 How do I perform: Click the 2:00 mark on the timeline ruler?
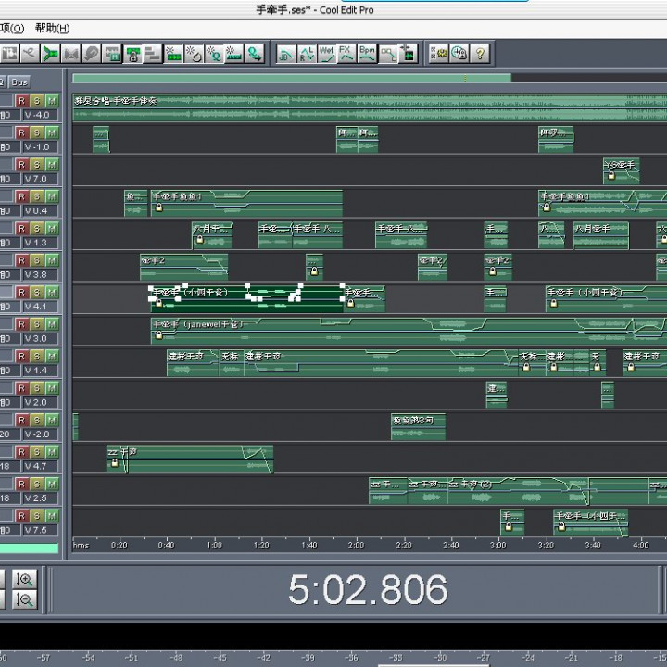356,546
